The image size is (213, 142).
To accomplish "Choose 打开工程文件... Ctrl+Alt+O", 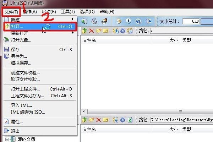I will point(40,89).
